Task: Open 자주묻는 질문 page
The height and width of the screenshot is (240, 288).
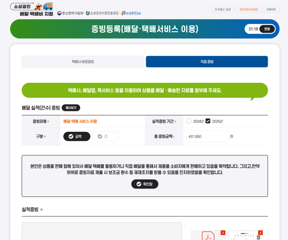Action: [222, 9]
